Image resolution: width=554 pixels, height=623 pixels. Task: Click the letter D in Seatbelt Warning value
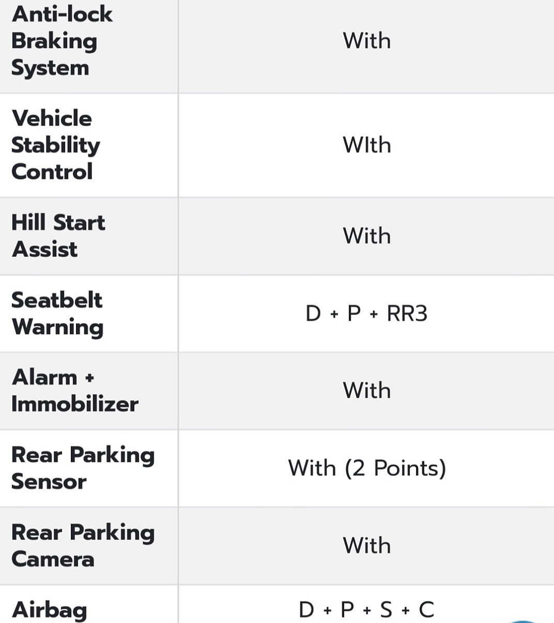coord(313,314)
